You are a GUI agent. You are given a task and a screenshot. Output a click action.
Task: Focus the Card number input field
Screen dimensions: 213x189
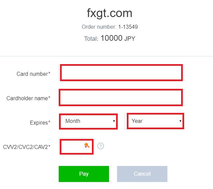tap(121, 73)
